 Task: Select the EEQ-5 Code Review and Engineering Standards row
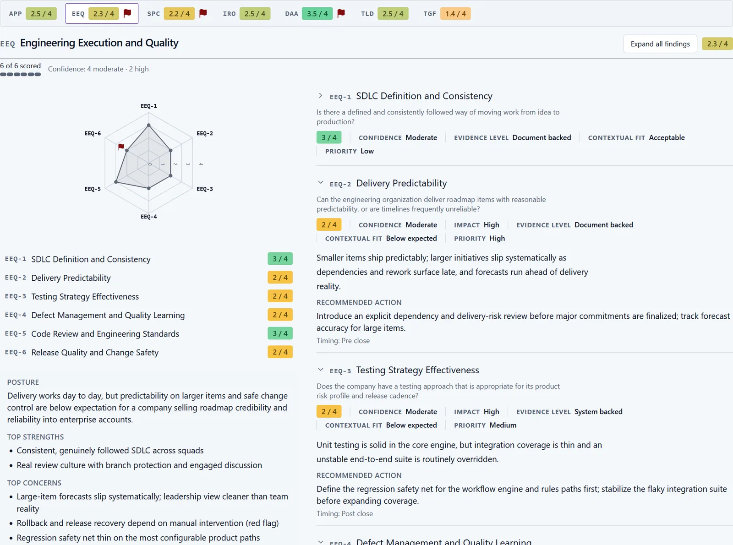(148, 334)
